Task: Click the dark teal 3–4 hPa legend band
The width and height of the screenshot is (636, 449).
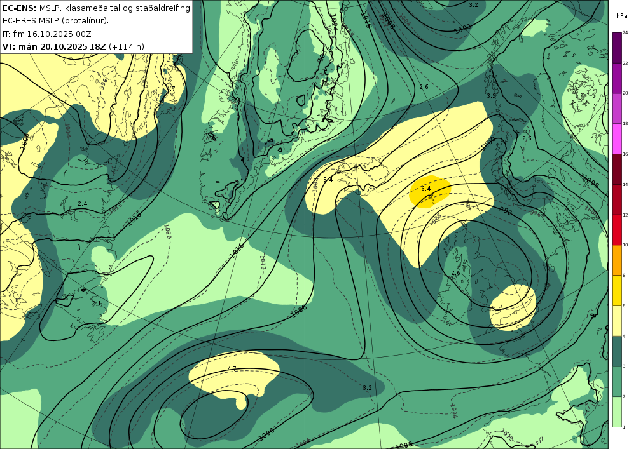Action: coord(617,351)
